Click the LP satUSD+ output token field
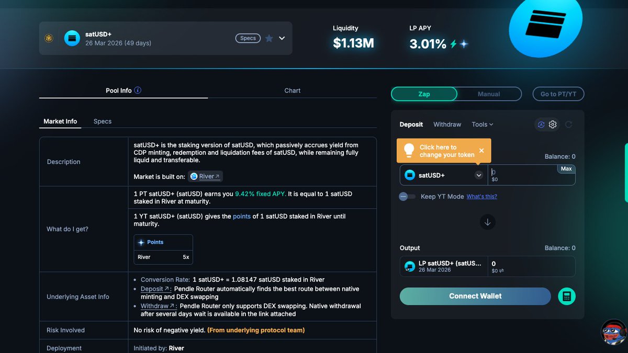This screenshot has height=353, width=628. pos(444,266)
